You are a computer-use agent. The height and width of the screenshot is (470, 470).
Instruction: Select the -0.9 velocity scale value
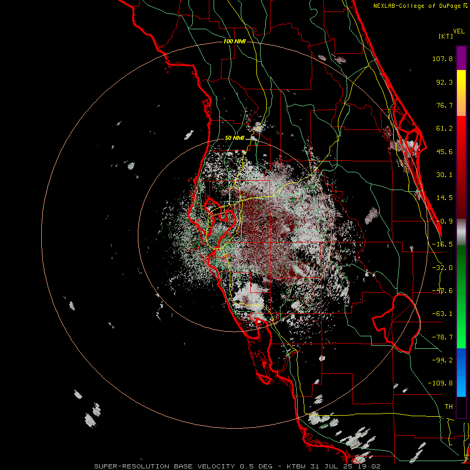[444, 221]
